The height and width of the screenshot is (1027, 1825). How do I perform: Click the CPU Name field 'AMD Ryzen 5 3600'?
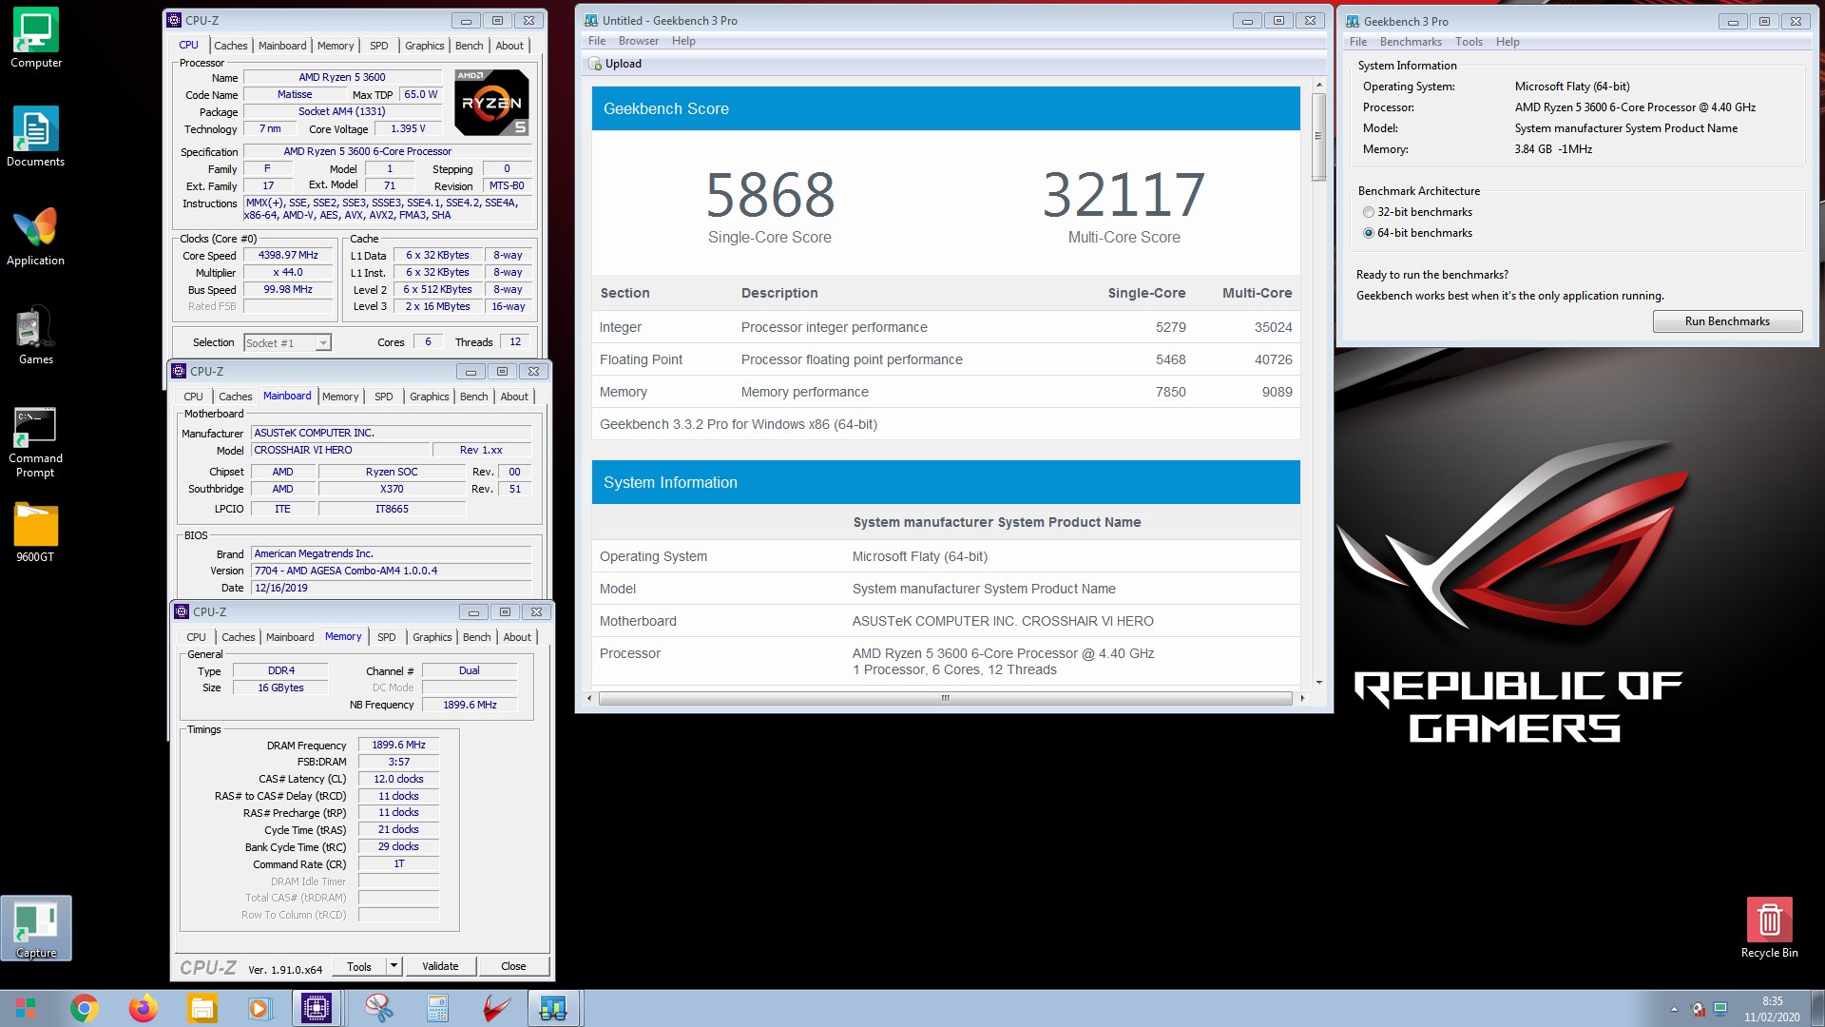(342, 78)
